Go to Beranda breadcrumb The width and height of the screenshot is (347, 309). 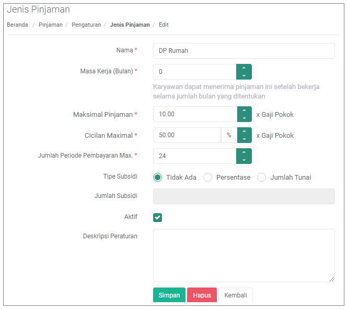coord(17,25)
